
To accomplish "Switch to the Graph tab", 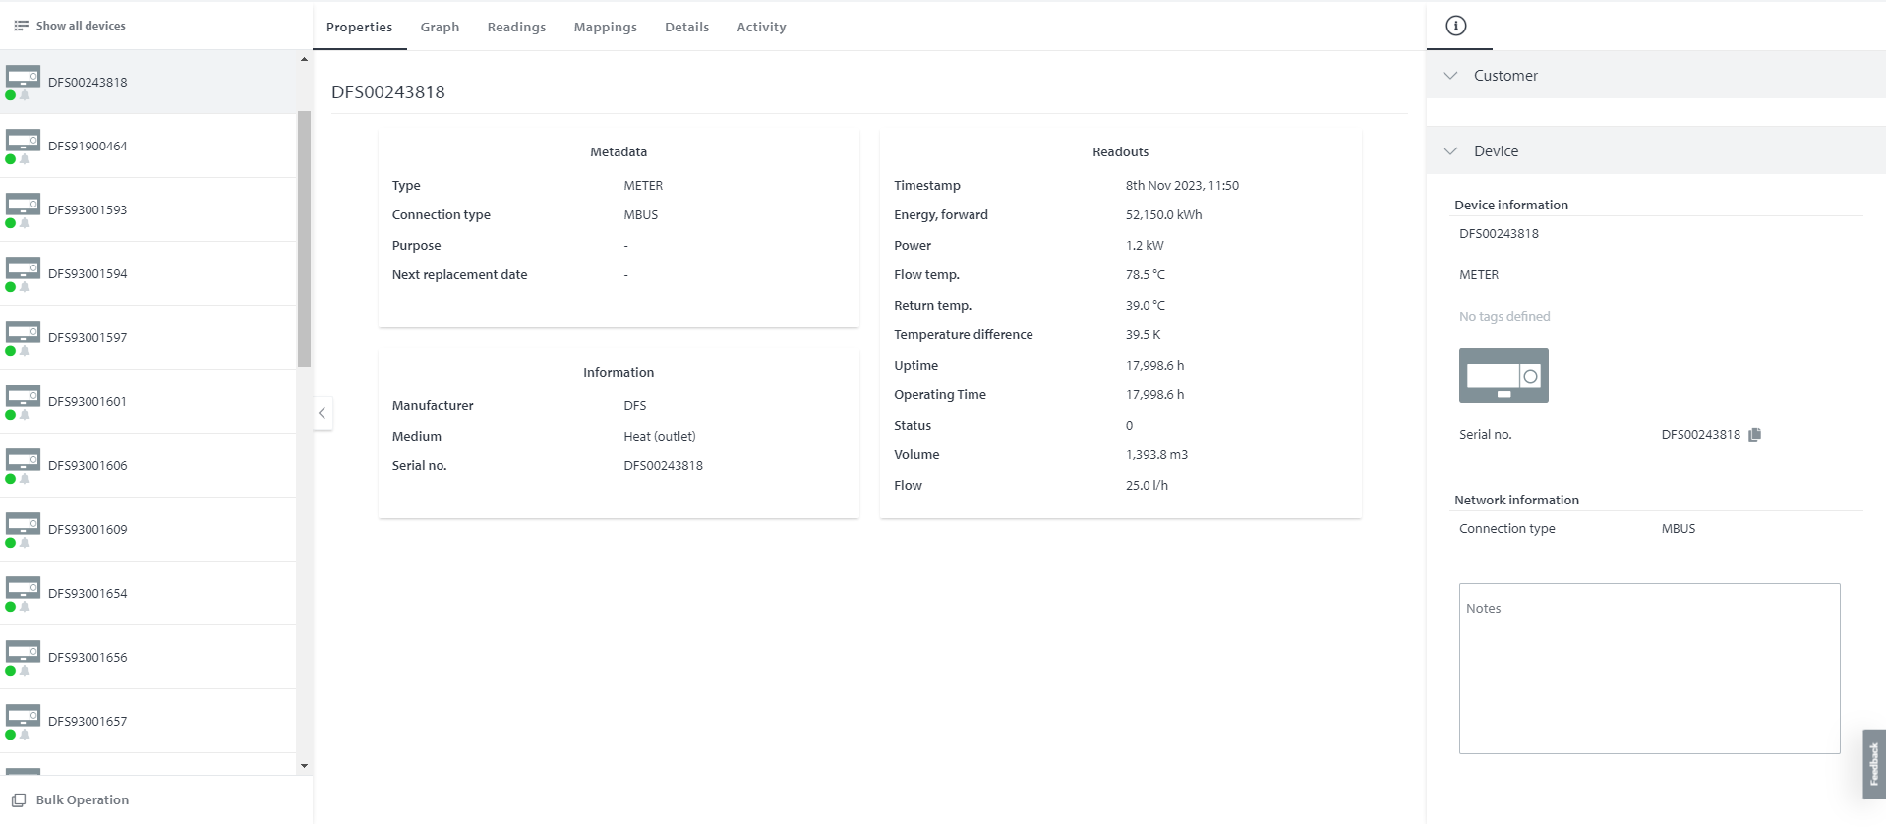I will 440,28.
